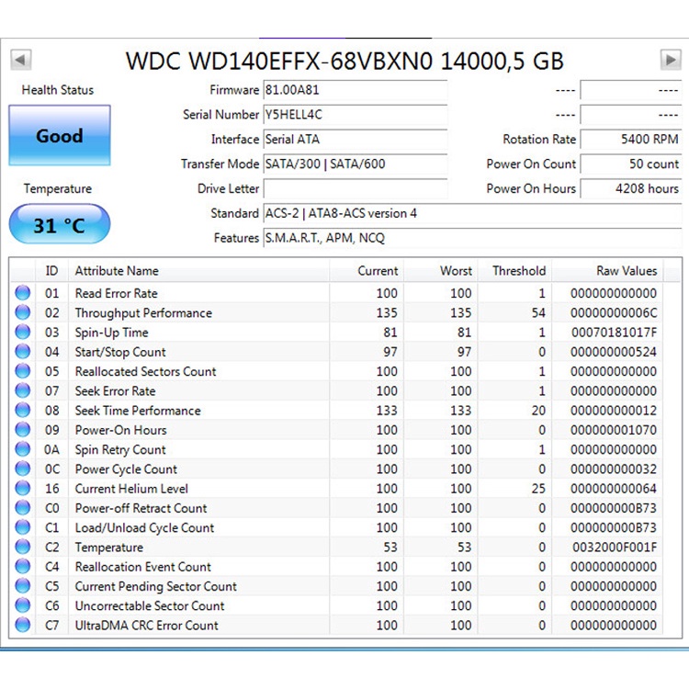Click raw value 0032000F001F of Temperature
Screen dimensions: 689x689
point(614,548)
